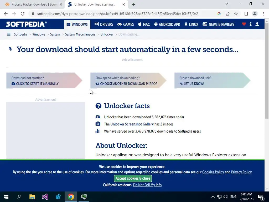
Task: Open tab search chevron
Action: click(227, 4)
